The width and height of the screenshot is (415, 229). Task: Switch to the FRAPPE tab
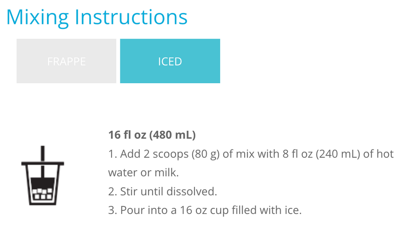point(66,61)
